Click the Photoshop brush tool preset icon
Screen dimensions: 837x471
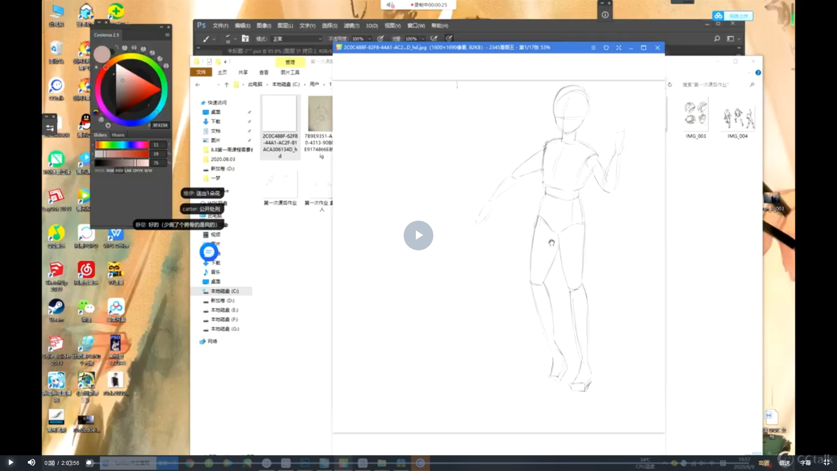(206, 39)
